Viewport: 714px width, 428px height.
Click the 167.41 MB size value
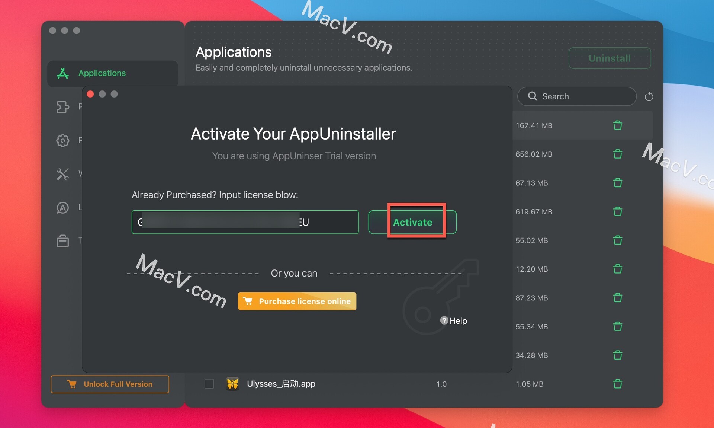(534, 125)
